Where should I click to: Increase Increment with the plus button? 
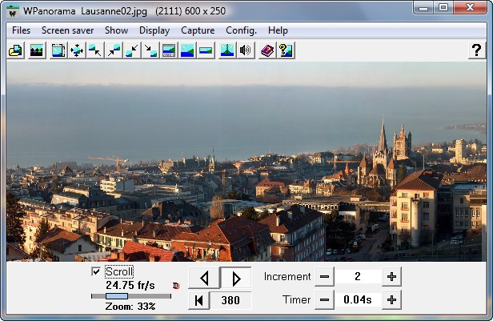pos(391,277)
